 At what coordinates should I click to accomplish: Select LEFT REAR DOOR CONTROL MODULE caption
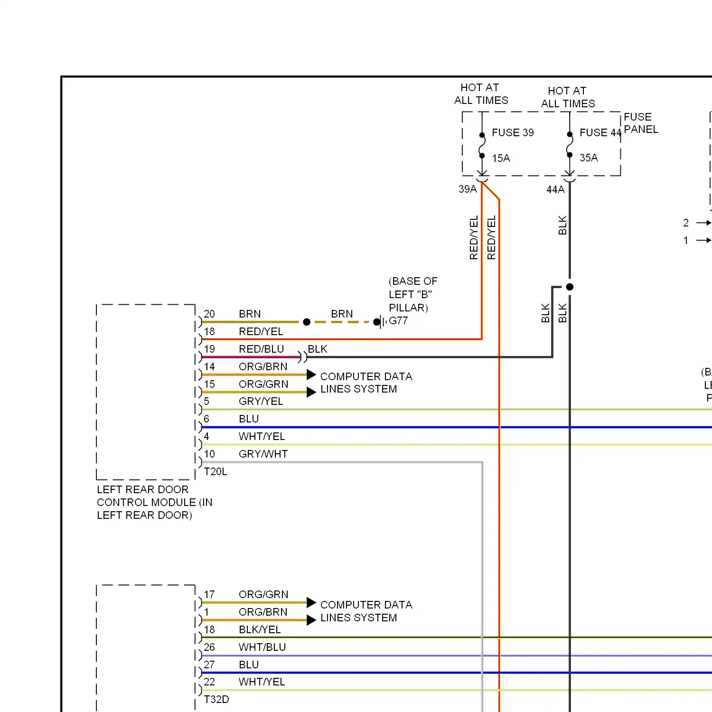click(155, 502)
